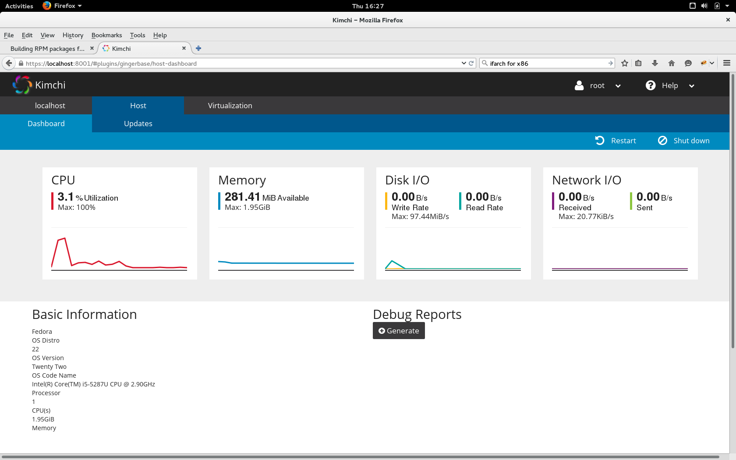Click in the search box with ifarch text
736x460 pixels.
click(x=548, y=63)
